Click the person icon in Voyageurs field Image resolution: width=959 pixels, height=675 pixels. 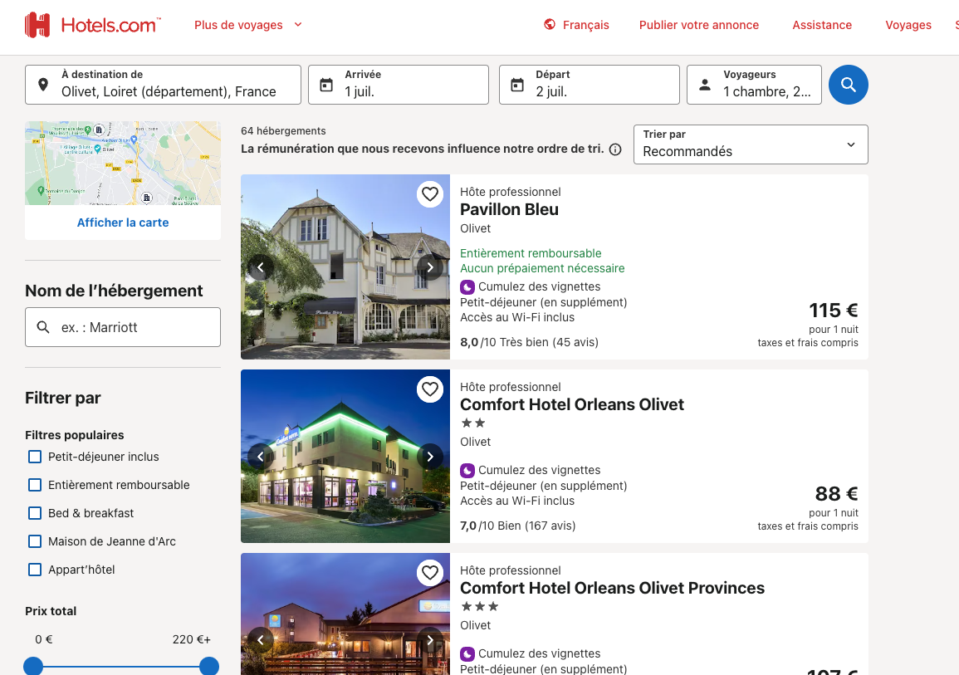(x=705, y=85)
